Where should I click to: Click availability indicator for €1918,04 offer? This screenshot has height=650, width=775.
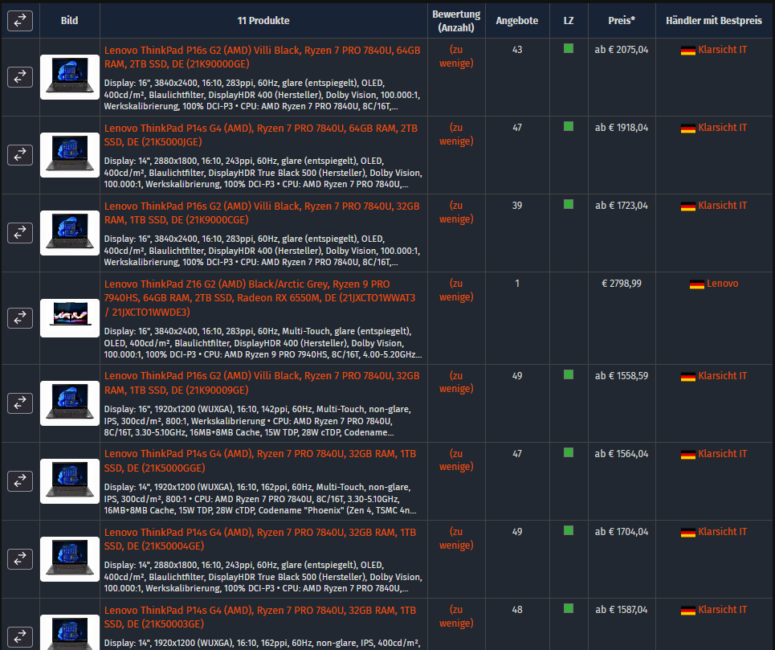[569, 126]
